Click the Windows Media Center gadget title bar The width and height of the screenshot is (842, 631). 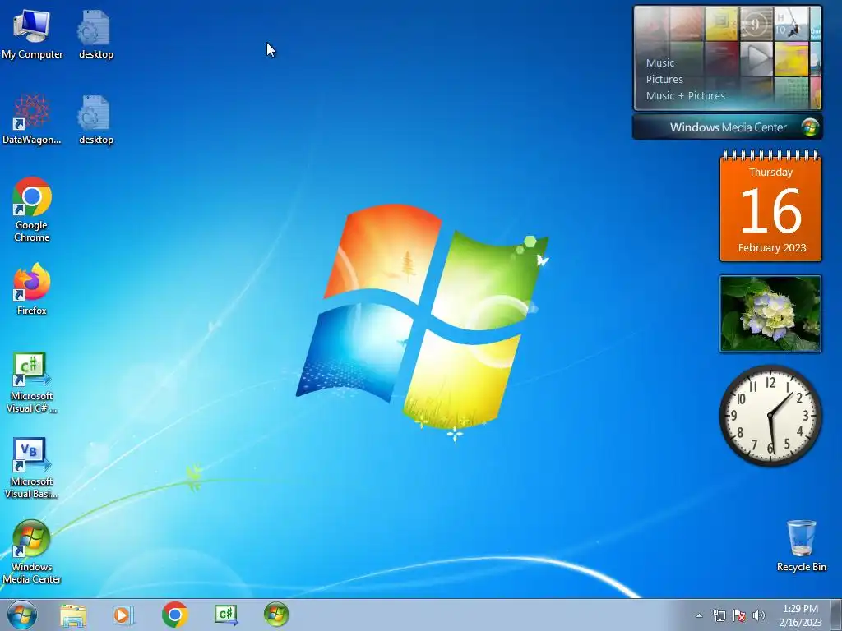728,127
